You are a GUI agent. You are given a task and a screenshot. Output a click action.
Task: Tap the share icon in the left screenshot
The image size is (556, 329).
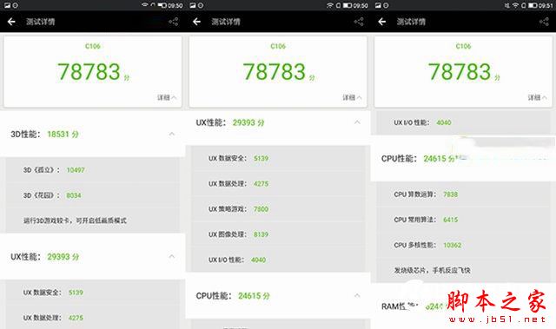pyautogui.click(x=174, y=22)
